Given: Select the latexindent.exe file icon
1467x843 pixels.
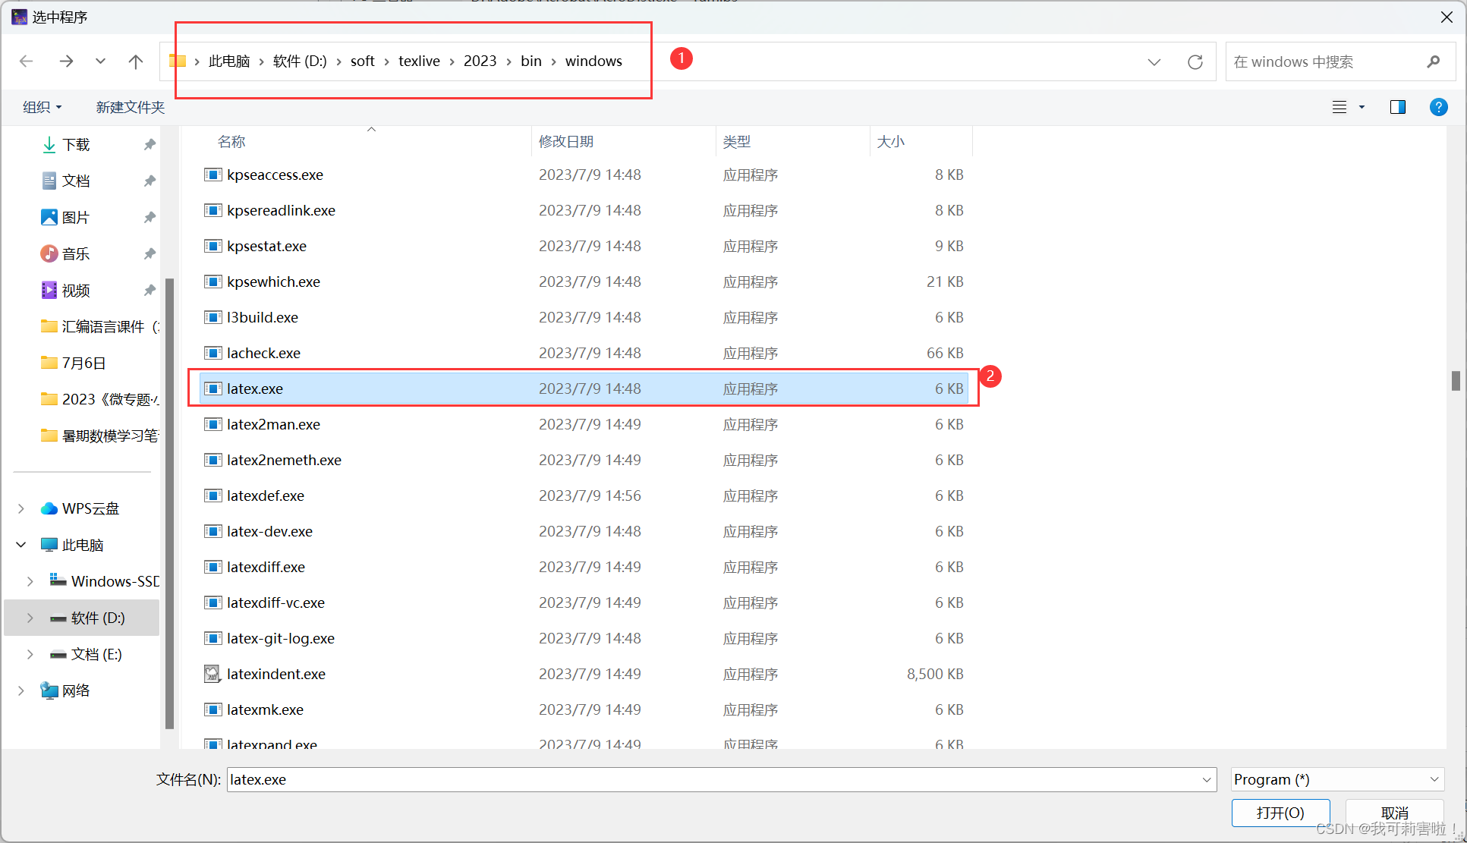Looking at the screenshot, I should click(x=212, y=674).
